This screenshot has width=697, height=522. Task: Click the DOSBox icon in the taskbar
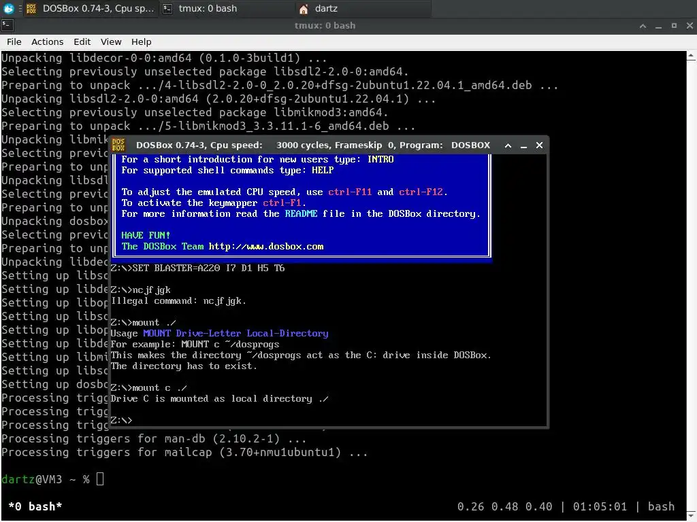(x=31, y=8)
